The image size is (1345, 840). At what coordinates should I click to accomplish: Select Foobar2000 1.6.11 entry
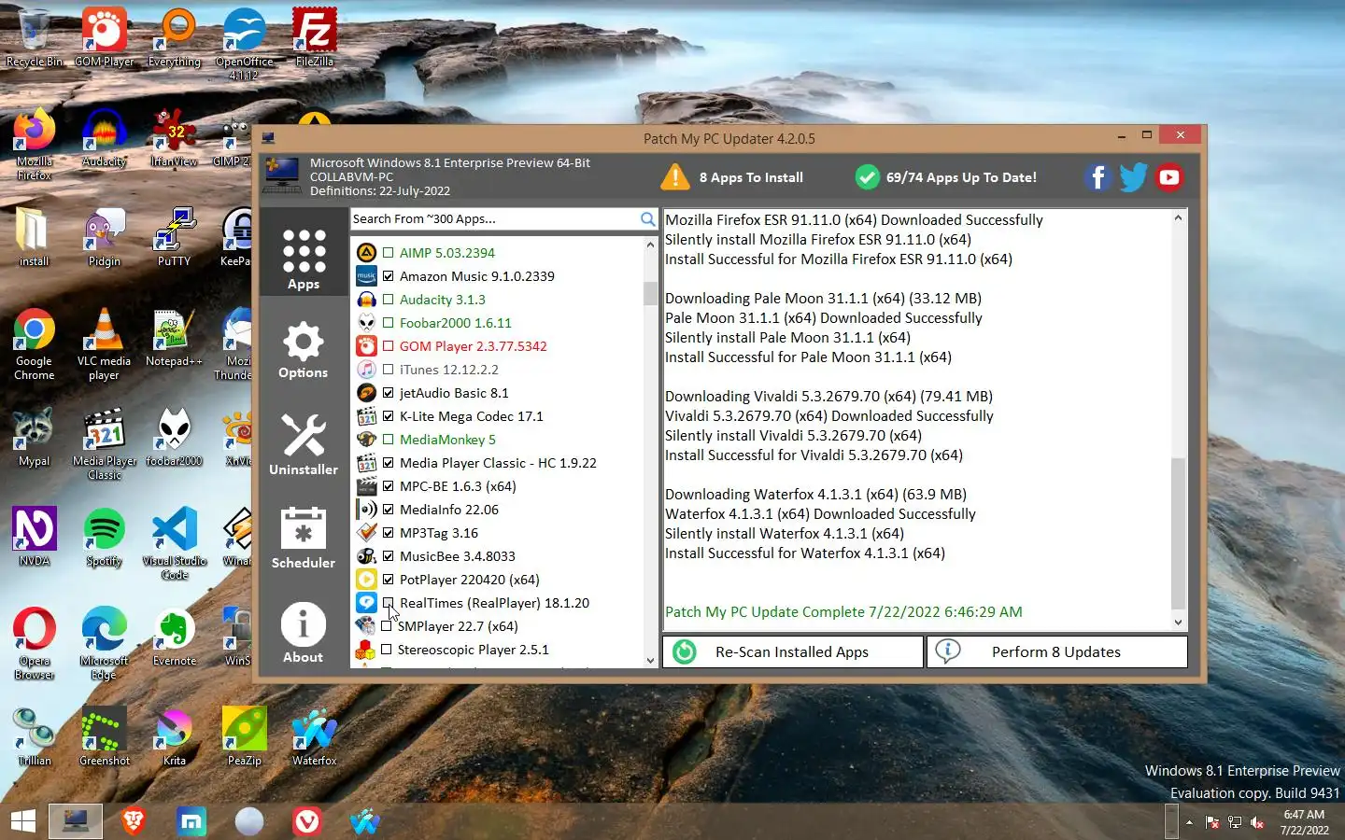455,323
